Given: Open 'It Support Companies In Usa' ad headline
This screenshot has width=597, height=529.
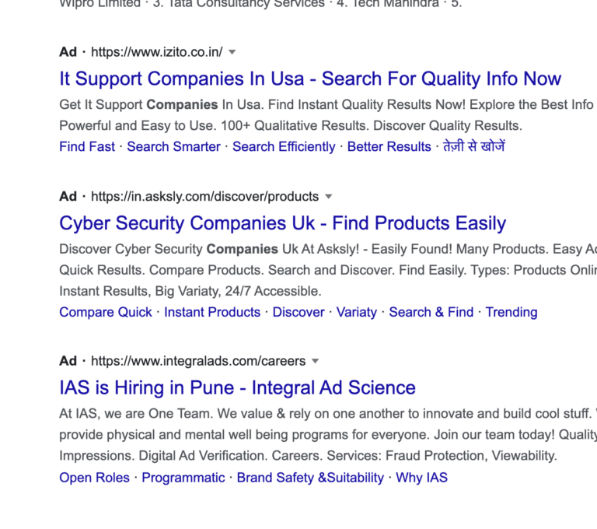Looking at the screenshot, I should [x=310, y=79].
